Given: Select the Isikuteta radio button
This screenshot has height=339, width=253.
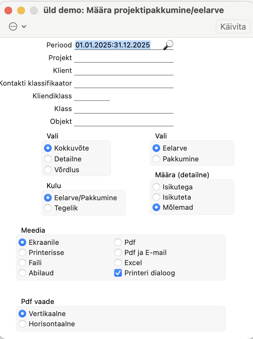Looking at the screenshot, I should tap(156, 197).
